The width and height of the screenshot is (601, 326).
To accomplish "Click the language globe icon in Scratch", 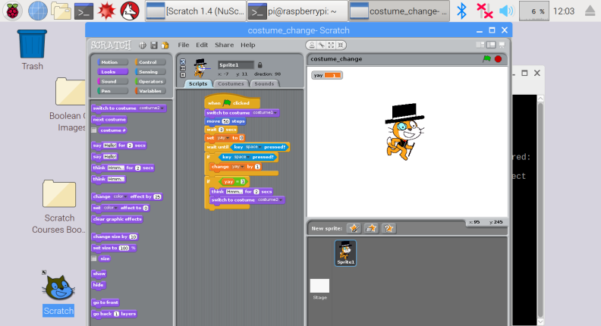I will click(142, 45).
